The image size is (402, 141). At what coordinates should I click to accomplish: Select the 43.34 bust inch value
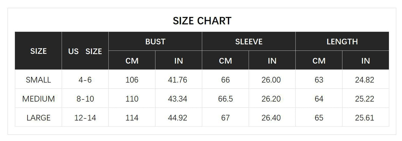[177, 99]
